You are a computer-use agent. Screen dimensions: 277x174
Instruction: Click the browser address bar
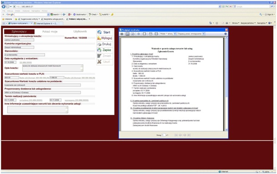click(116, 6)
